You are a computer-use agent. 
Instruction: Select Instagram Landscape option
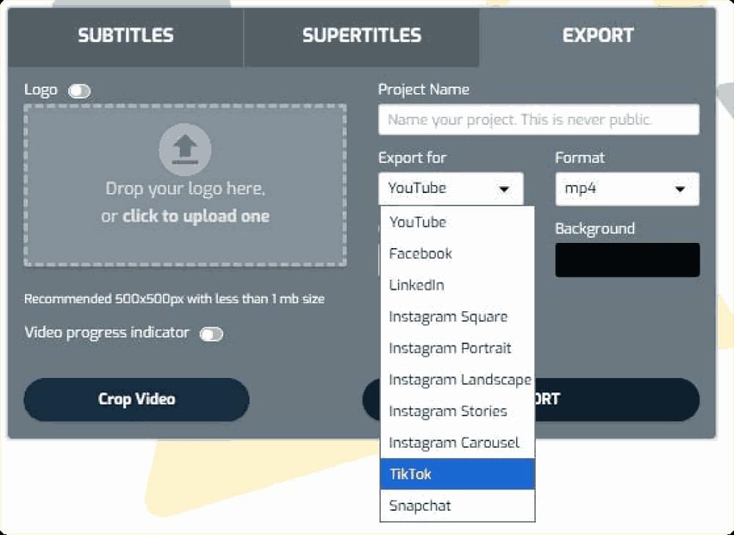[457, 379]
